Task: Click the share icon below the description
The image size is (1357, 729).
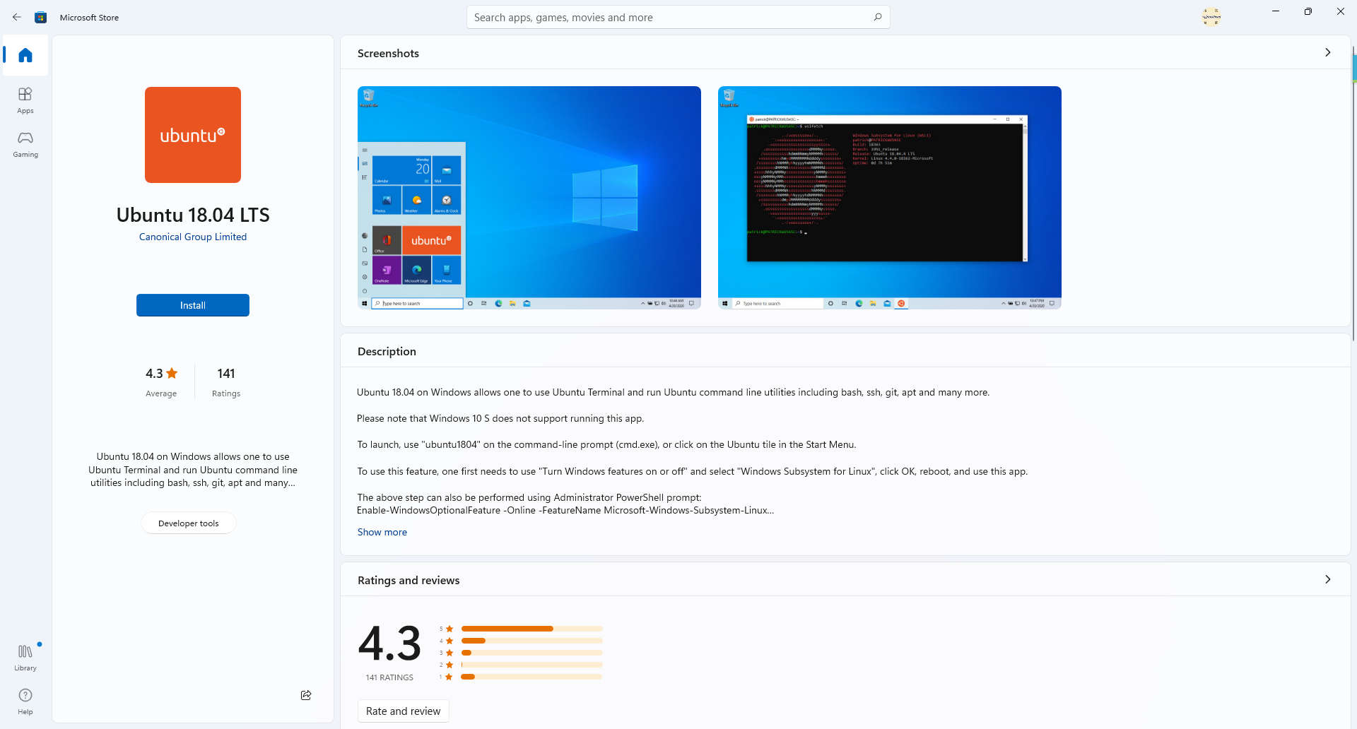Action: tap(305, 694)
